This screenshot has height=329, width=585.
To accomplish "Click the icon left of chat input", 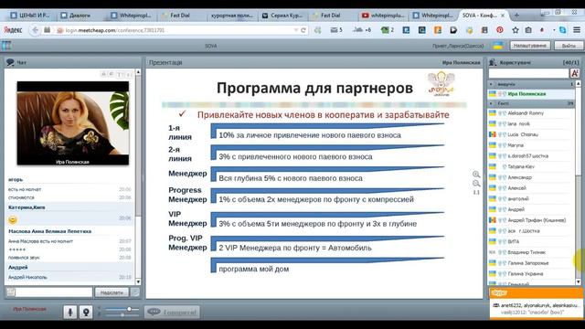I will click(11, 292).
